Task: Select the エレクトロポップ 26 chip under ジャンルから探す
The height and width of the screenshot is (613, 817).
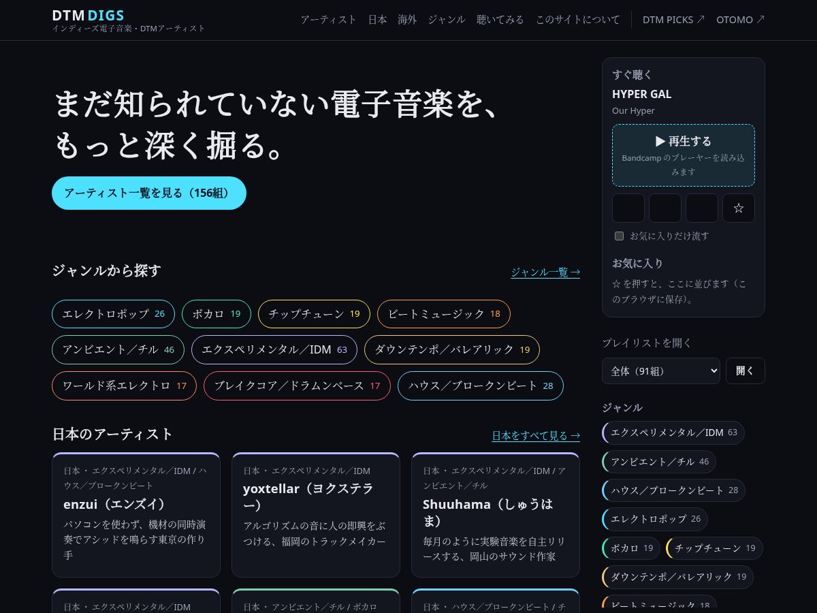Action: 113,314
